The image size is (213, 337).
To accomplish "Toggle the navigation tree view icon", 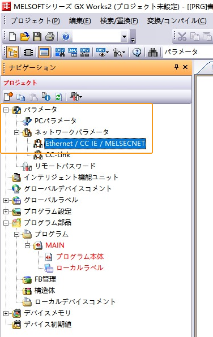I will (12, 52).
